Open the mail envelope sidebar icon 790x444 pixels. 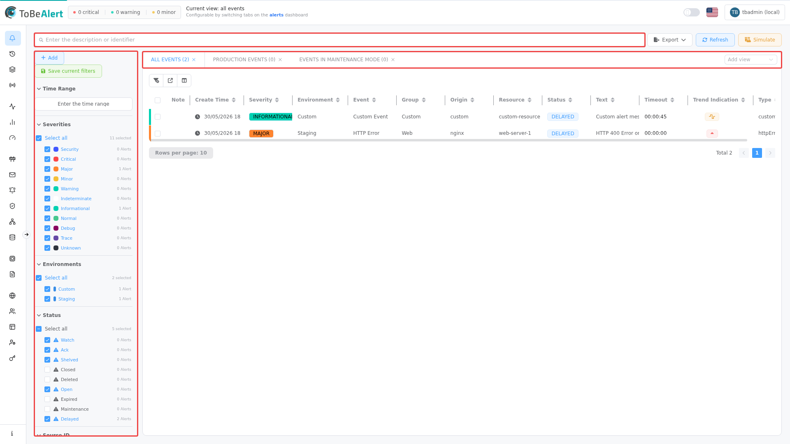tap(12, 175)
